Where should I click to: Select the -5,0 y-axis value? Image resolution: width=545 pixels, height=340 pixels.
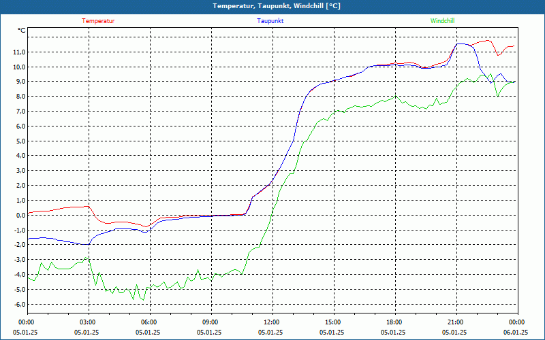pos(20,290)
